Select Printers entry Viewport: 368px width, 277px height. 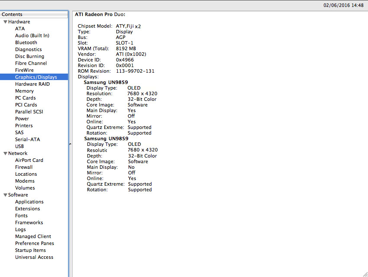(x=24, y=126)
